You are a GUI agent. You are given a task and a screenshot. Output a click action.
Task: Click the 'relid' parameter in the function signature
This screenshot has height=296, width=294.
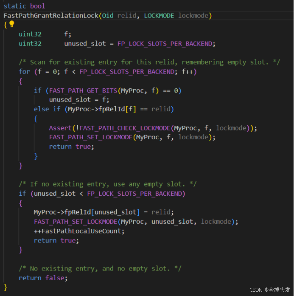coord(127,15)
